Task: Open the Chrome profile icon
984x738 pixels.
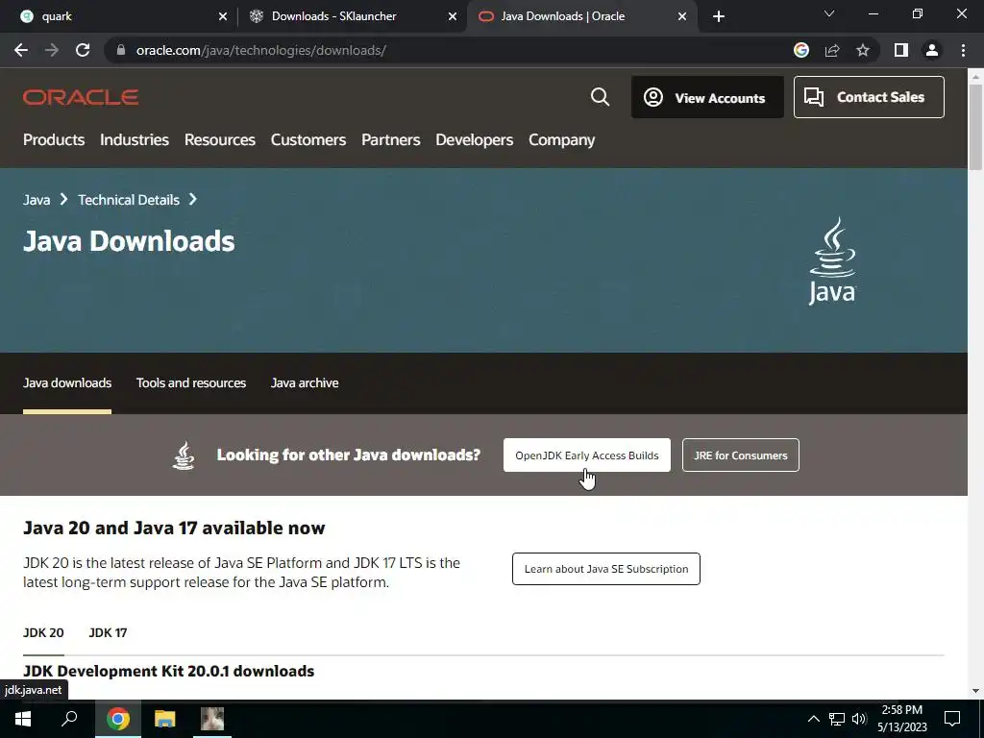Action: coord(932,50)
